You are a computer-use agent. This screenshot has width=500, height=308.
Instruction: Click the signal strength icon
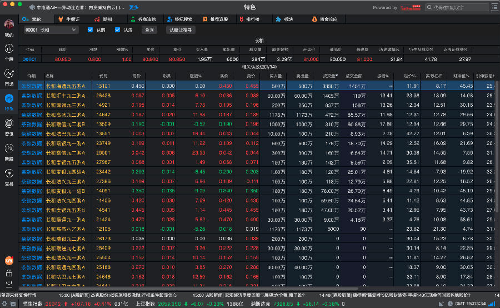[492, 304]
